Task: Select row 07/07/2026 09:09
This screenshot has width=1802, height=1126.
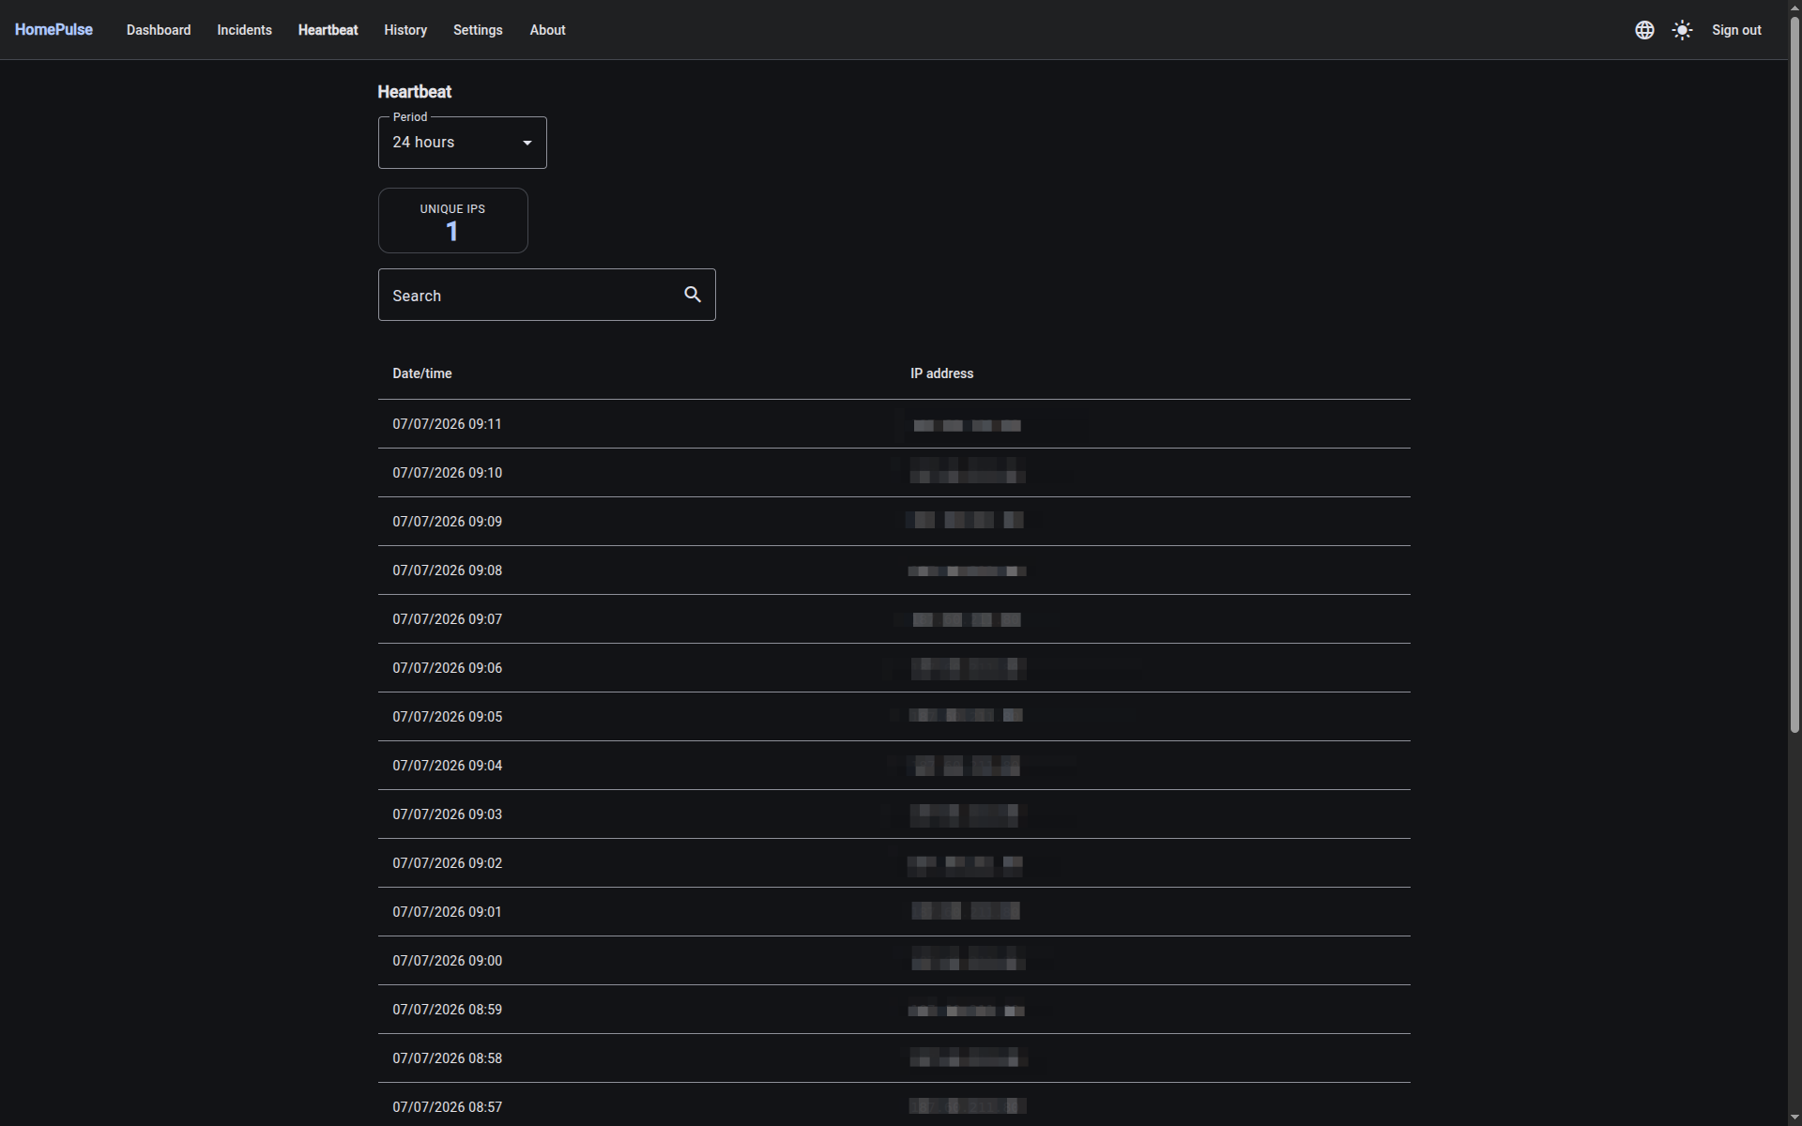Action: 893,522
